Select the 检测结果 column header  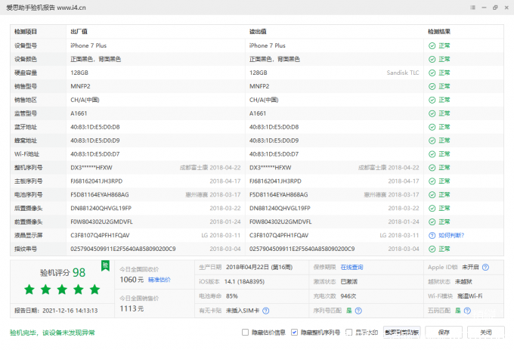point(439,32)
